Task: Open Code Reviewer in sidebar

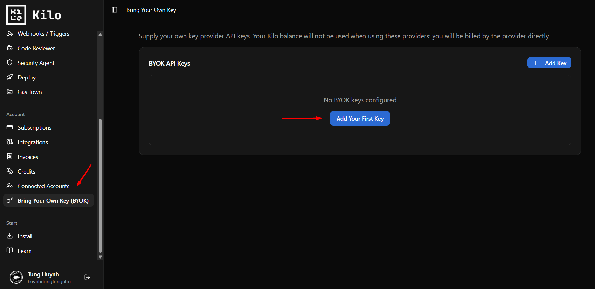Action: [x=49, y=48]
